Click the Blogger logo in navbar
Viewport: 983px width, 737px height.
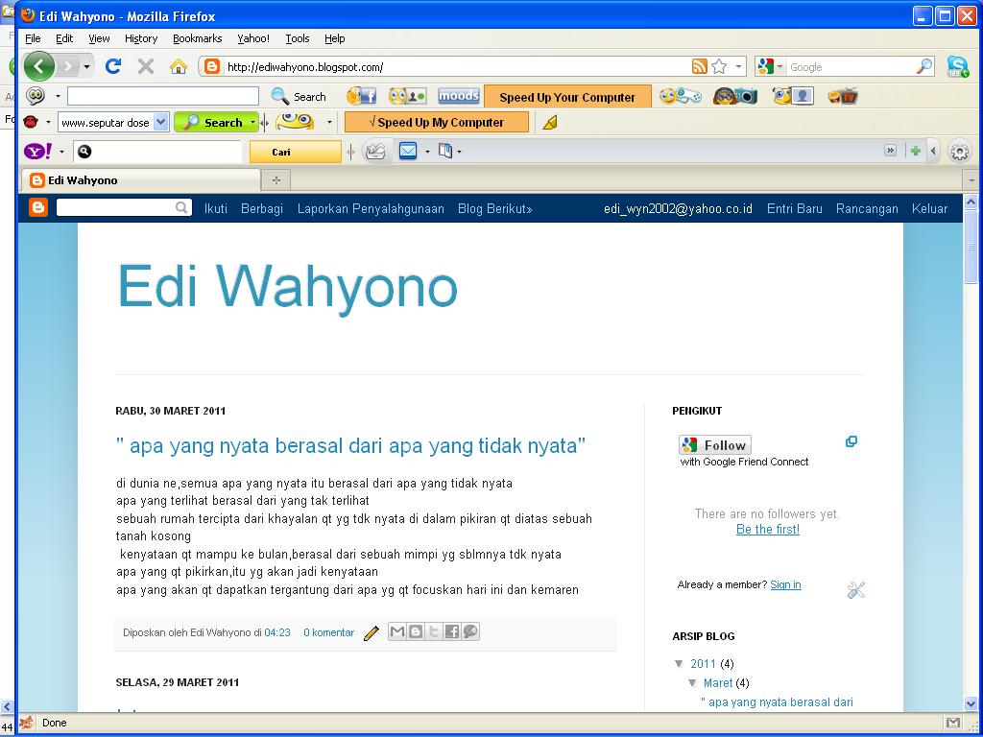pos(38,207)
